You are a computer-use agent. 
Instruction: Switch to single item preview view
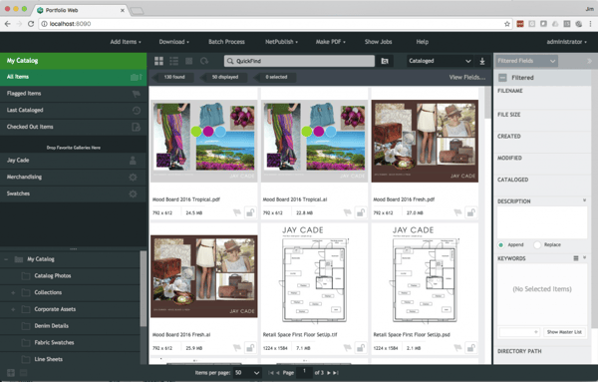(188, 61)
